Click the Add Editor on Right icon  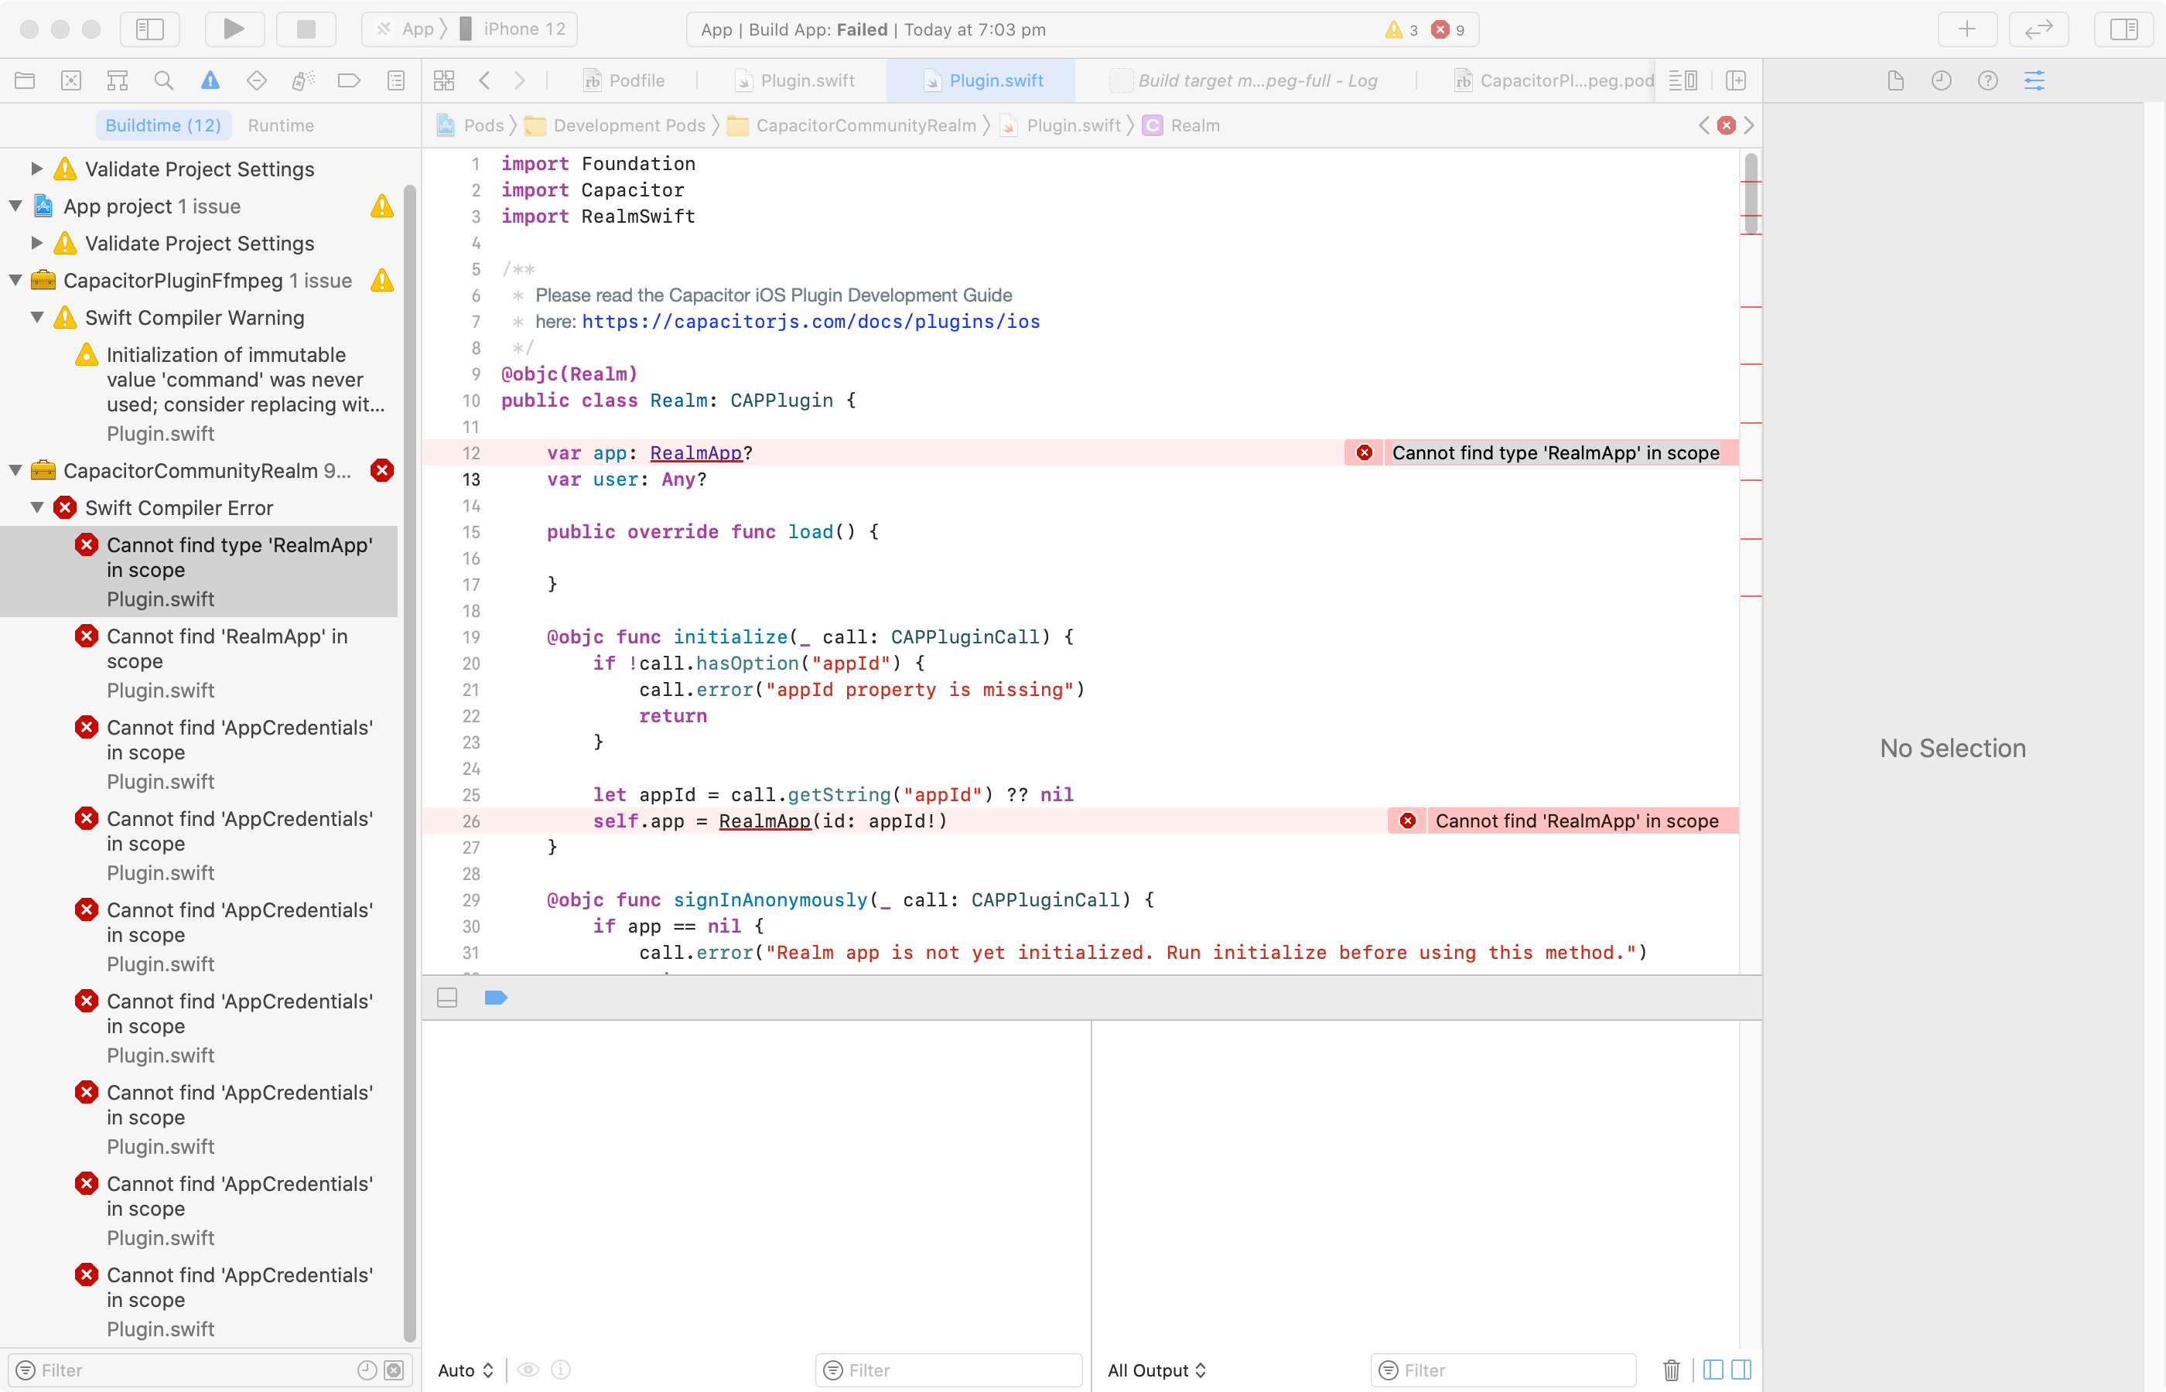[x=1736, y=80]
